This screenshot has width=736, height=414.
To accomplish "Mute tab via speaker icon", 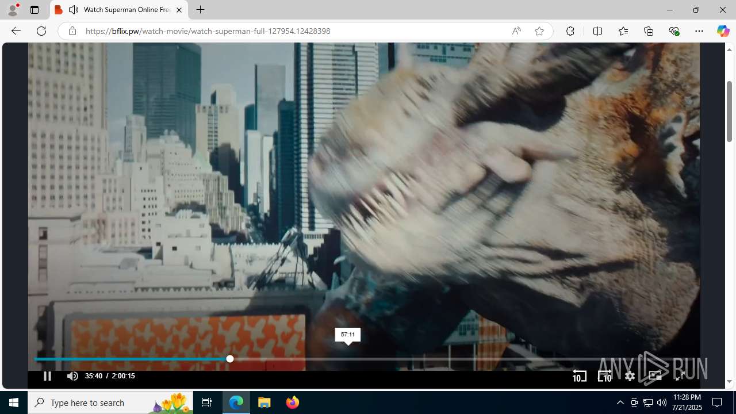I will (74, 10).
